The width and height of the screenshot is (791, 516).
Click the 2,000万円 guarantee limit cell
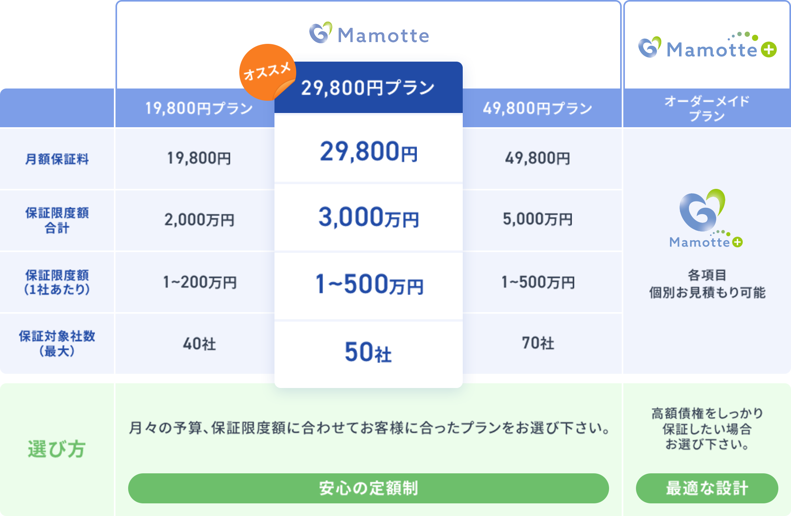point(199,220)
